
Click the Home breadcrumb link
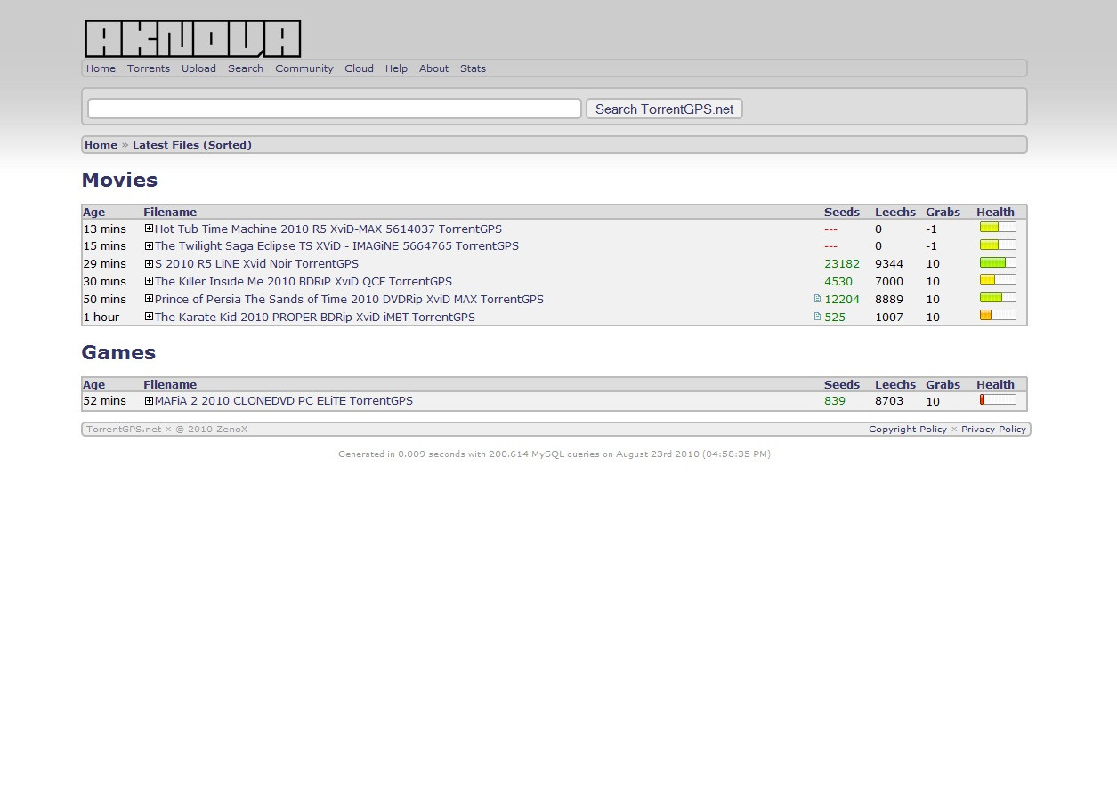(101, 145)
